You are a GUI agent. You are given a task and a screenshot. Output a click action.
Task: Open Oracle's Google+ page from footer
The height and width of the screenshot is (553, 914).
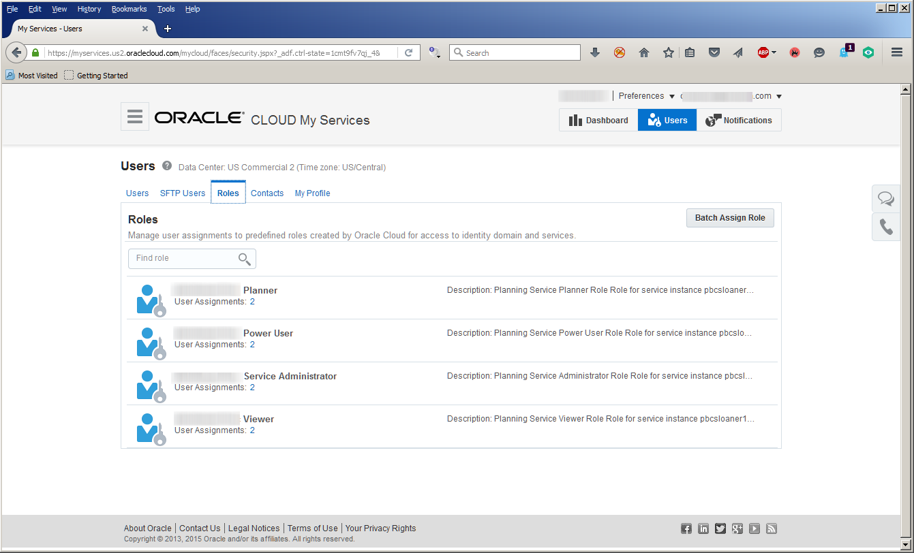(x=737, y=528)
